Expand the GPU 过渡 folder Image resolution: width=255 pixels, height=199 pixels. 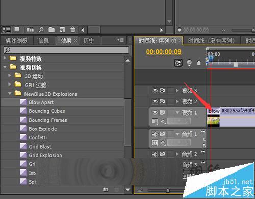10,84
